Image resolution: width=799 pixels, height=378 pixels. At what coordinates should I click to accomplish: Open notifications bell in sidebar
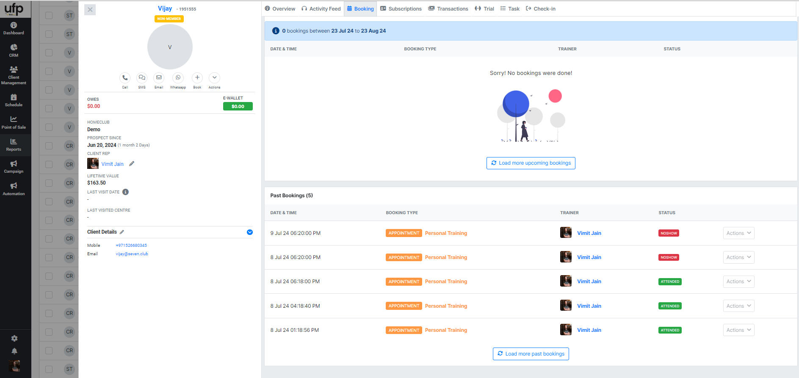click(x=14, y=351)
